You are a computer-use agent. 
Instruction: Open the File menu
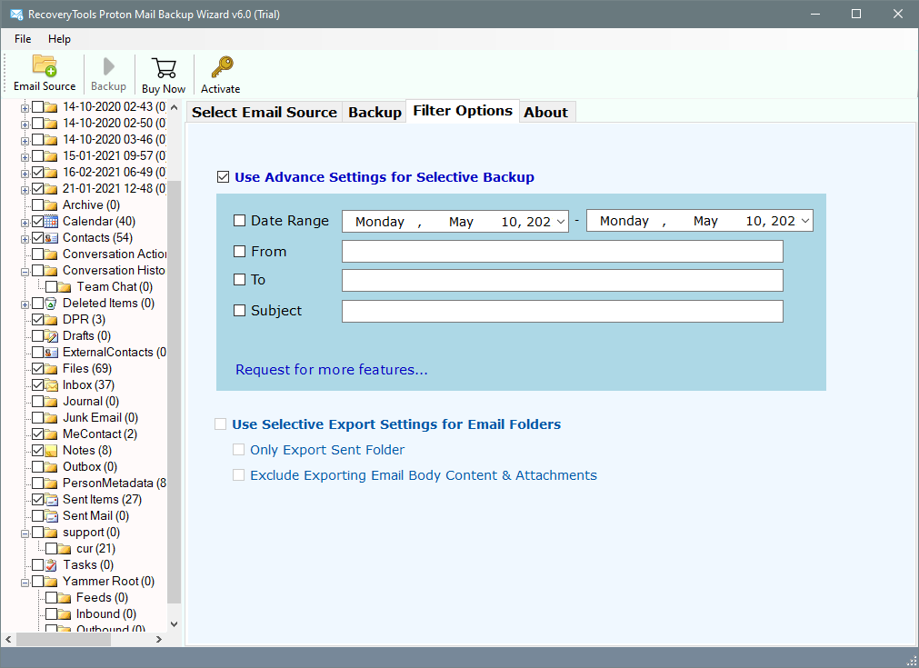(23, 39)
